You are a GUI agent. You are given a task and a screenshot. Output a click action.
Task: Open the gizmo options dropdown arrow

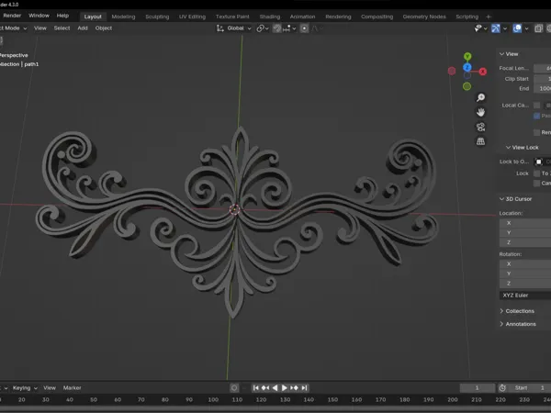click(x=505, y=28)
